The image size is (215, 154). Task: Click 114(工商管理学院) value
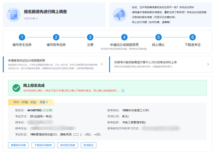click(134, 122)
